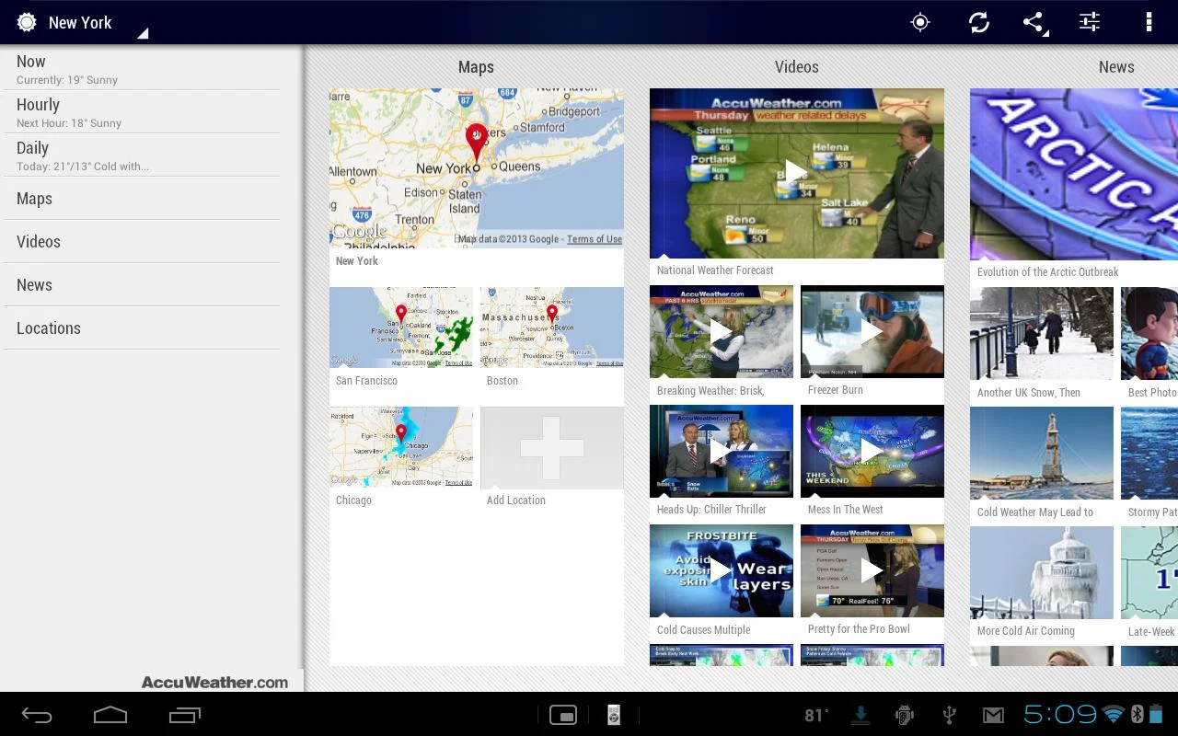The image size is (1178, 736).
Task: Click the Videos column heading
Action: (x=797, y=67)
